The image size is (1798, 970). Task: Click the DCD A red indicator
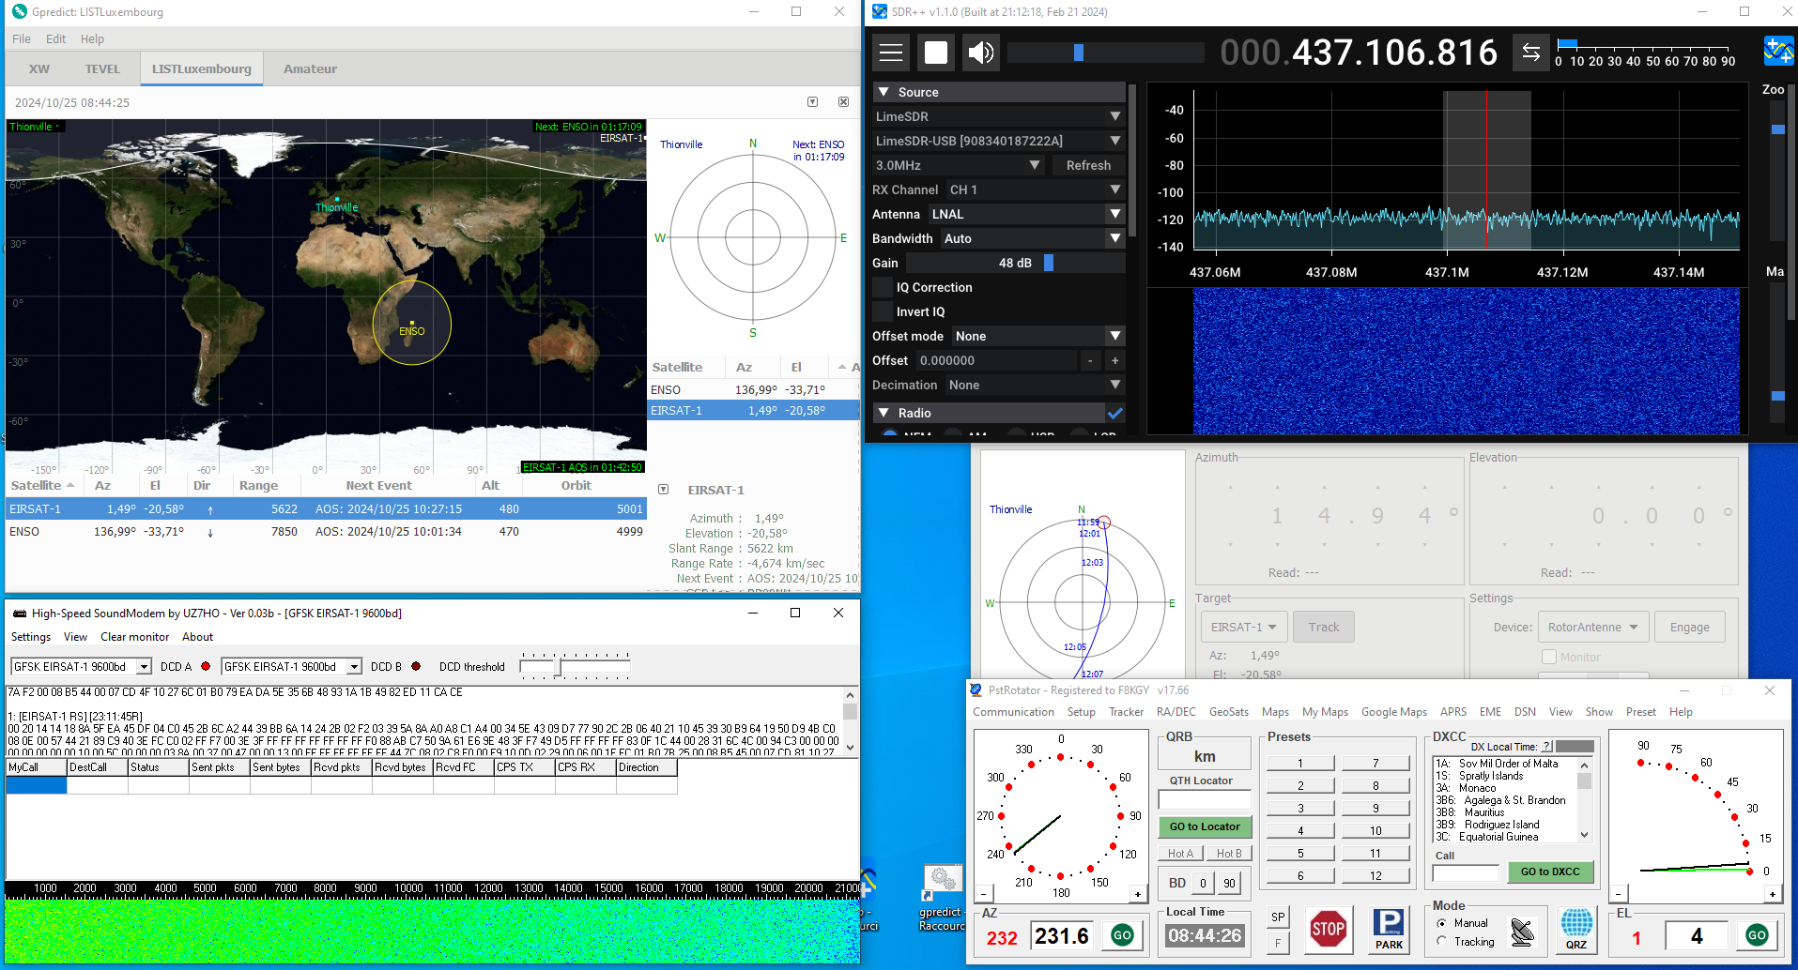pyautogui.click(x=206, y=666)
